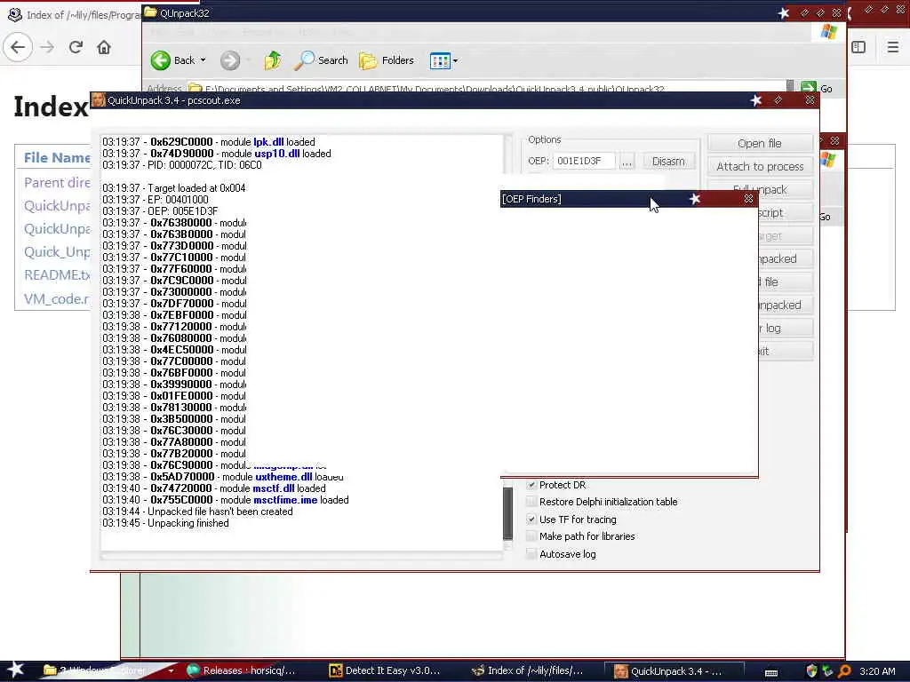The height and width of the screenshot is (682, 910).
Task: Toggle Use TF for tracing checkbox
Action: click(x=531, y=519)
